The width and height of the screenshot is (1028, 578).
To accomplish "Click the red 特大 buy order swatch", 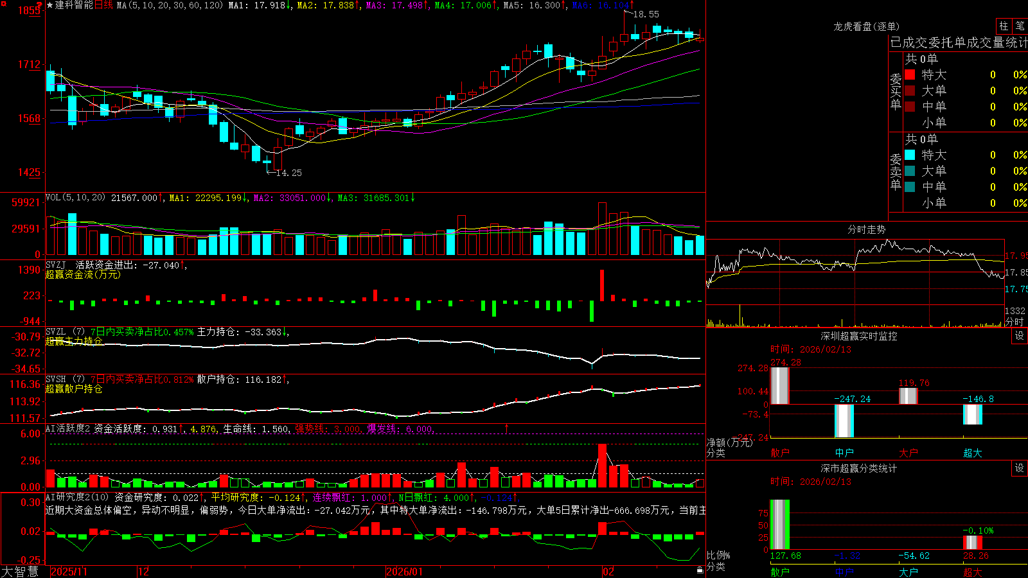I will pyautogui.click(x=910, y=74).
